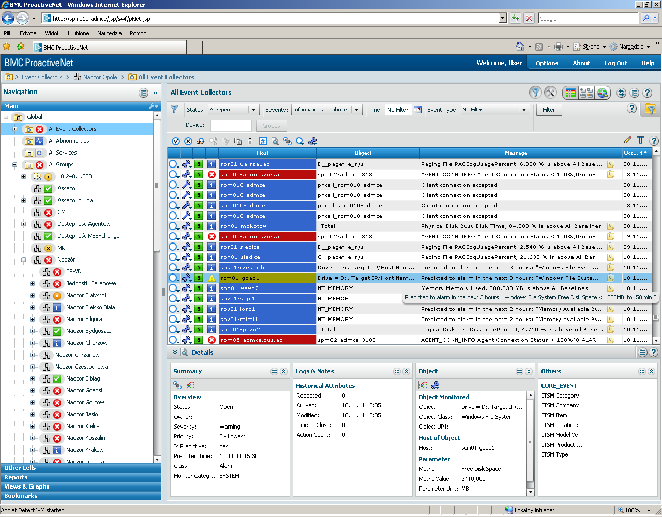This screenshot has width=662, height=517.
Task: Select the row circle for shb01-wawo2
Action: click(173, 288)
